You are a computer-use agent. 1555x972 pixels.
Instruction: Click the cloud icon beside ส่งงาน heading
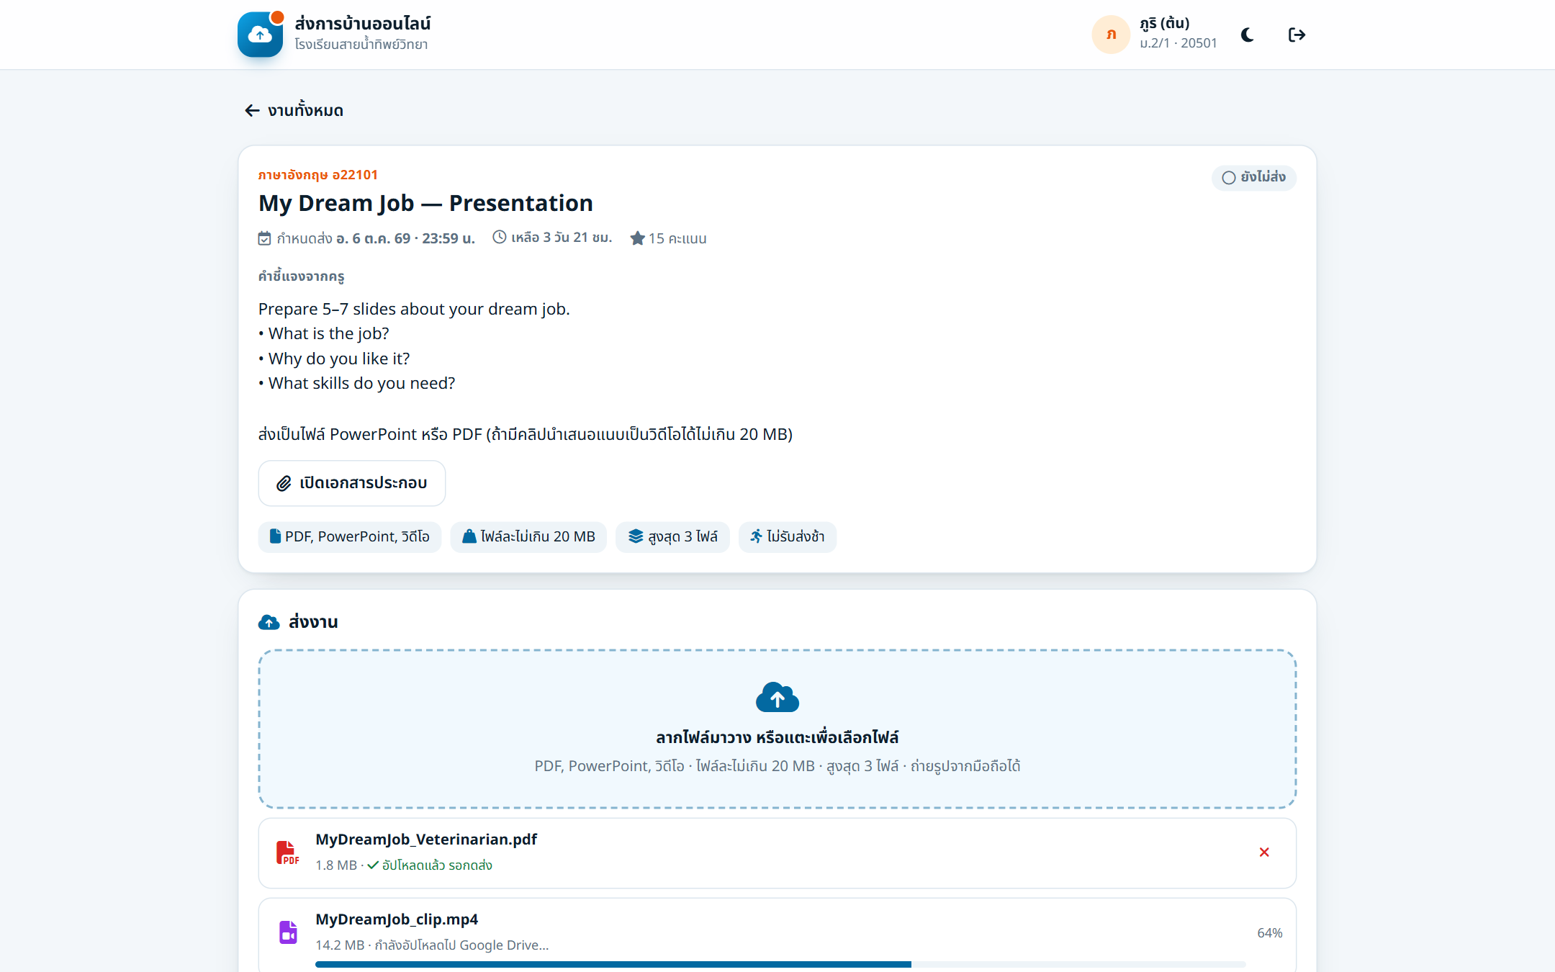(x=269, y=622)
